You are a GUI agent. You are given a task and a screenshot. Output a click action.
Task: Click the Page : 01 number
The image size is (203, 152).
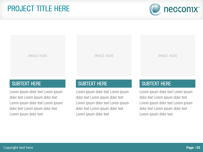(193, 147)
